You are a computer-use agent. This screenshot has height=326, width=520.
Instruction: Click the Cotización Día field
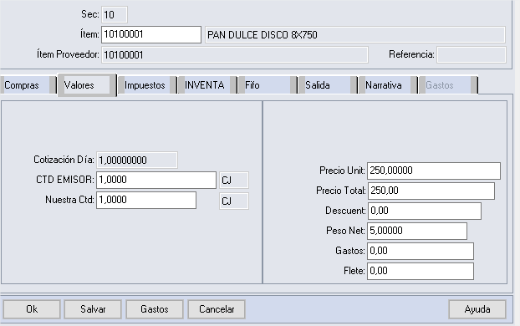click(x=137, y=160)
